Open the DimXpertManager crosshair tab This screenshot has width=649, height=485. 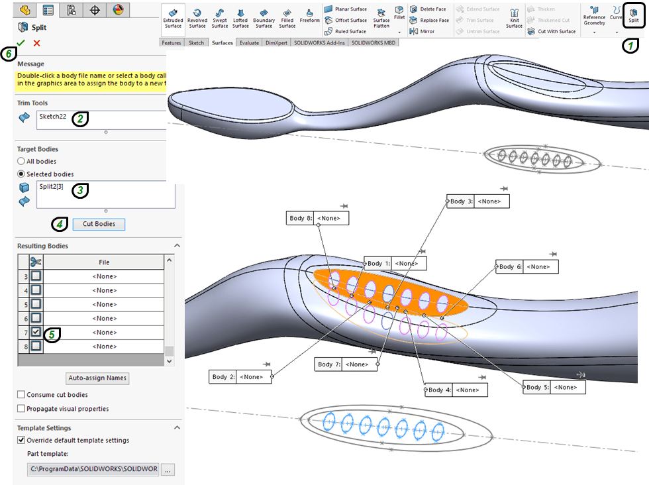tap(95, 10)
